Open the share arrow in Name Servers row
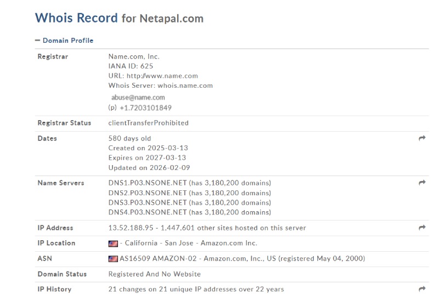The image size is (439, 294). pos(422,183)
